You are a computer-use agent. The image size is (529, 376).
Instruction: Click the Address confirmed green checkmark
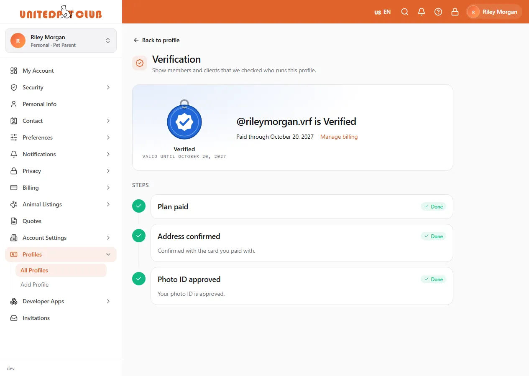point(139,236)
